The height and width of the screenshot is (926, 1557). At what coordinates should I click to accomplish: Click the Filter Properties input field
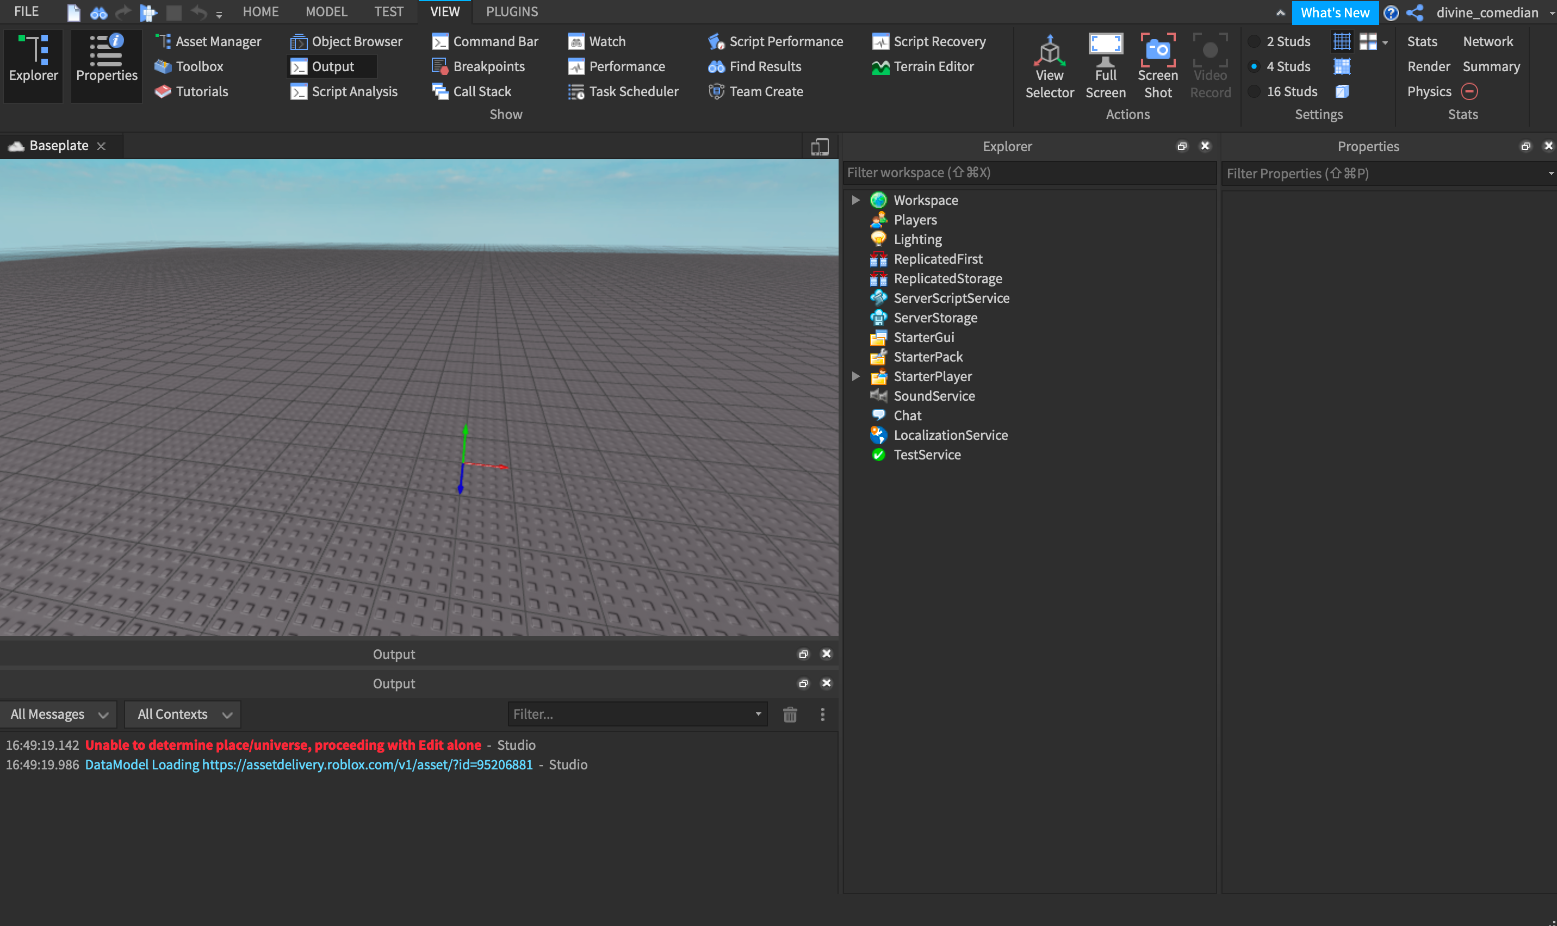coord(1387,173)
